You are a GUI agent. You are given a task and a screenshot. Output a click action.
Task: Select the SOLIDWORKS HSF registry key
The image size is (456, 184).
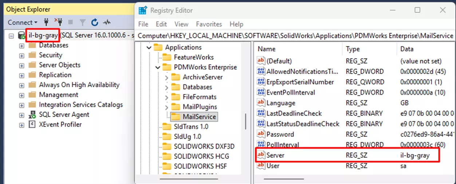click(201, 166)
